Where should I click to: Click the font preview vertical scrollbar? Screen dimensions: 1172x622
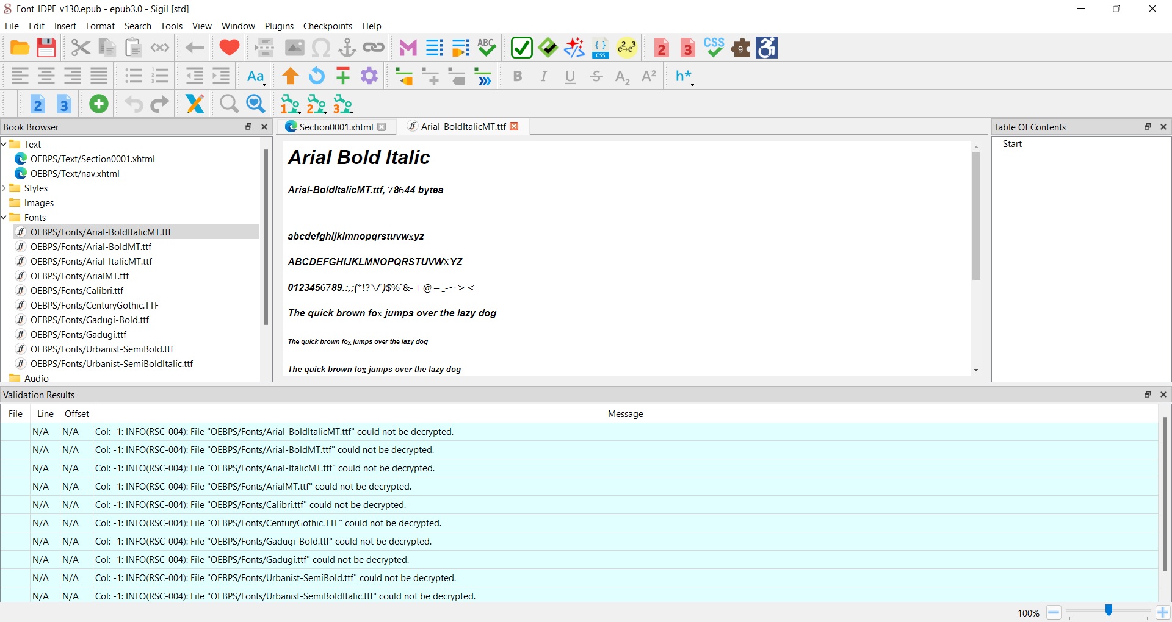[x=976, y=216]
